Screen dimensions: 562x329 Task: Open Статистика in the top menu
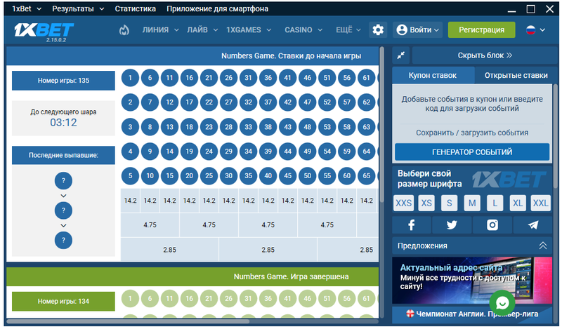pos(135,8)
